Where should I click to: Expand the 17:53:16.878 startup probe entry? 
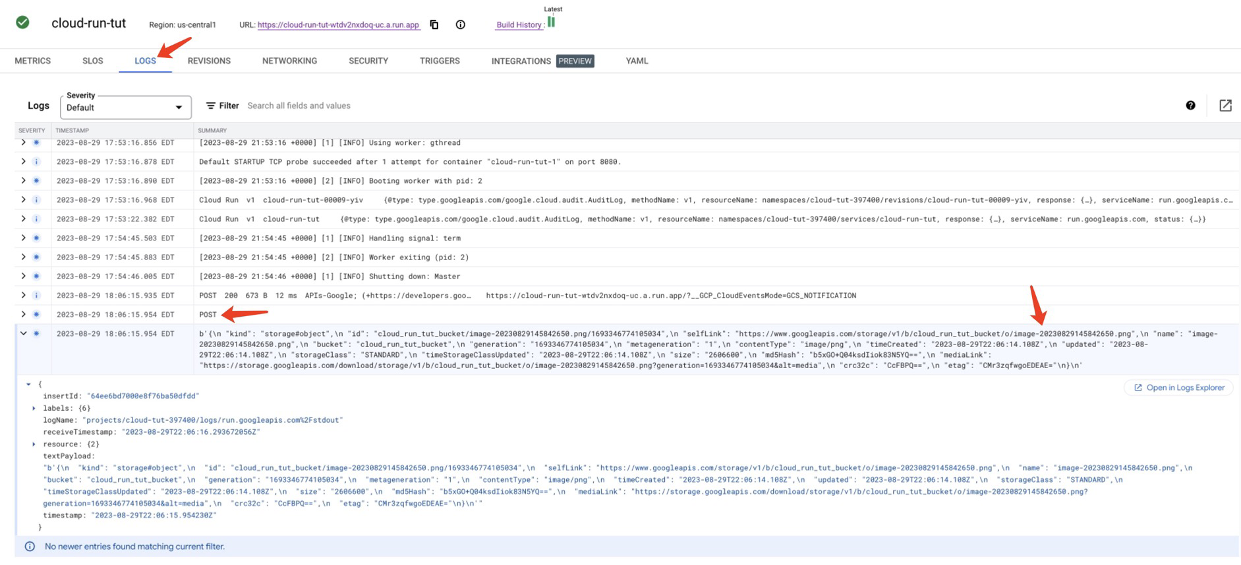coord(23,161)
